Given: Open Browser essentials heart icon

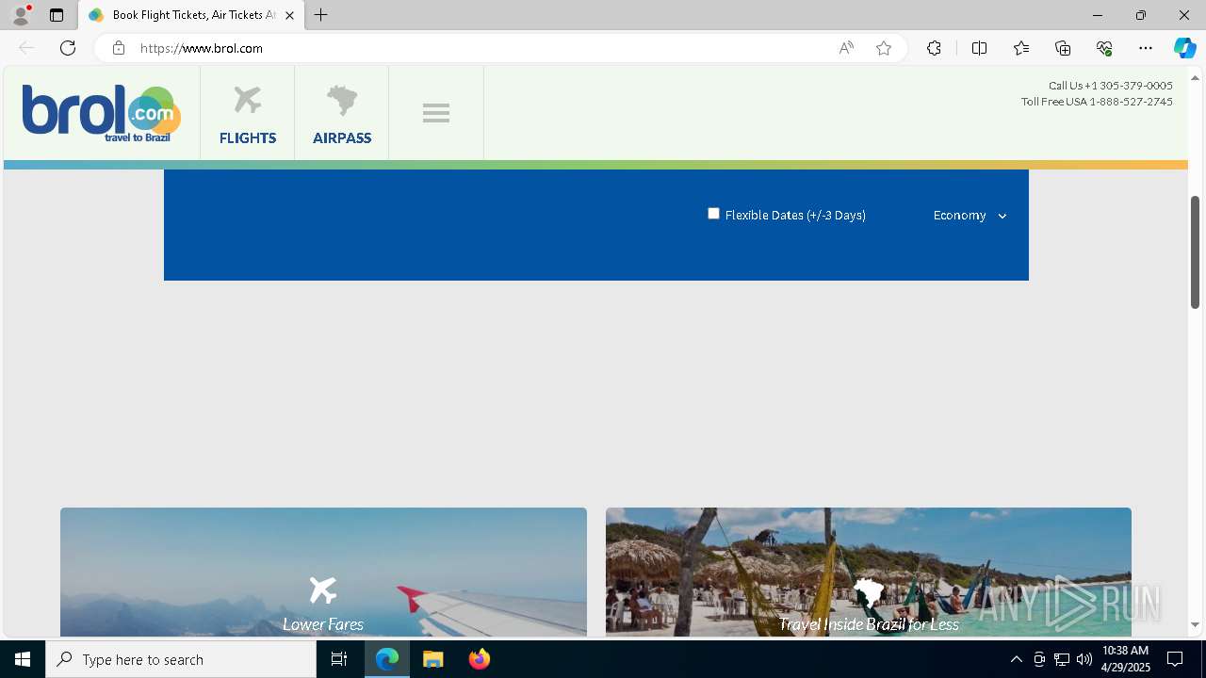Looking at the screenshot, I should [x=1104, y=48].
